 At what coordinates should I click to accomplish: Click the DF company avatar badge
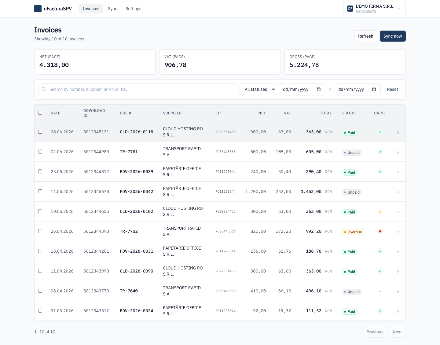point(350,9)
